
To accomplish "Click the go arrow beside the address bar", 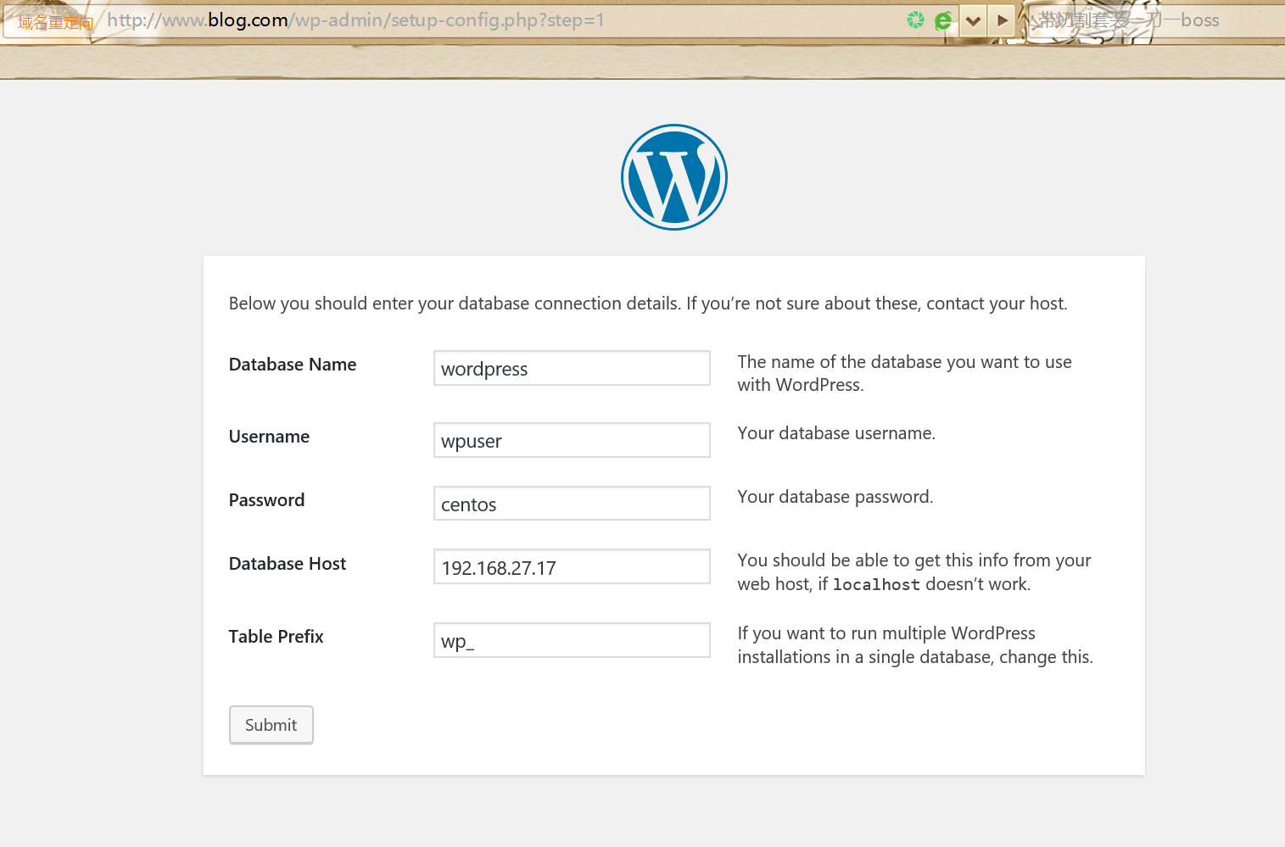I will coord(1003,20).
